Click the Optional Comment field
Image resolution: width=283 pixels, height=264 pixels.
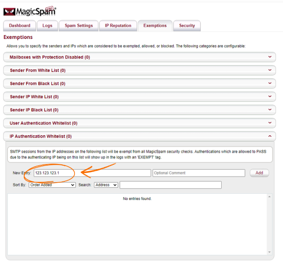[x=199, y=173]
